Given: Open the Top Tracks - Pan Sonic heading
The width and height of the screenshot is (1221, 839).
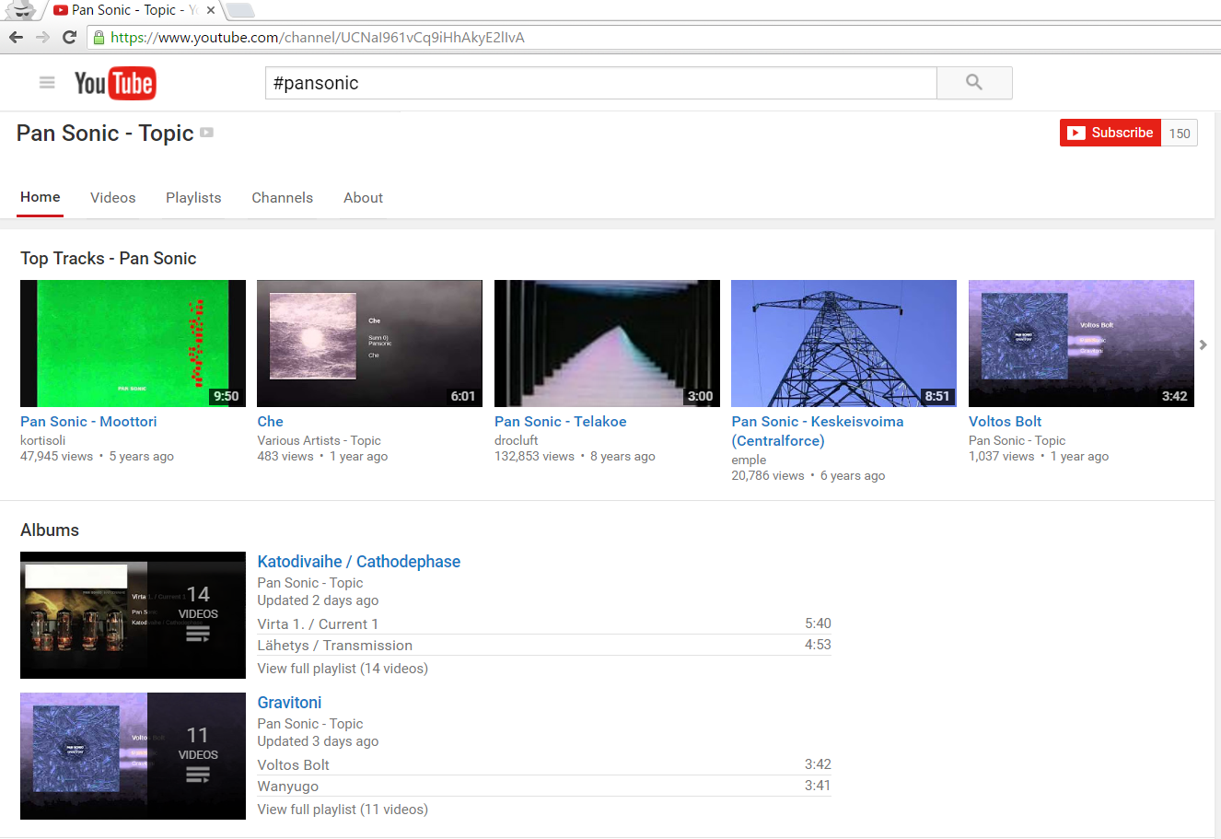Looking at the screenshot, I should pos(109,259).
